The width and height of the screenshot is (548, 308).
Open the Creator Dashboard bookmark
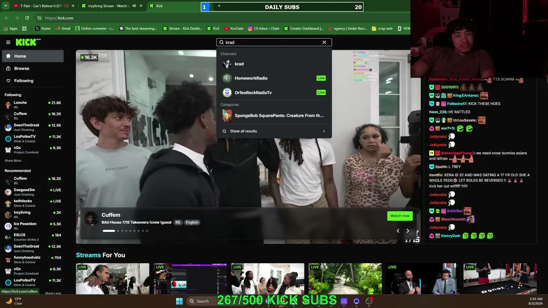304,29
